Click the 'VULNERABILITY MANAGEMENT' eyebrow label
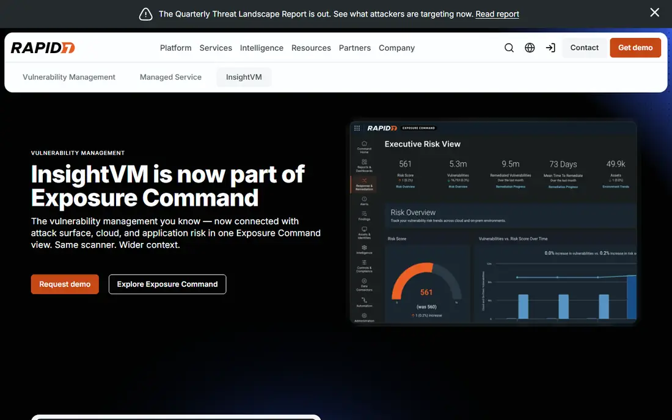The image size is (672, 420). [x=78, y=153]
